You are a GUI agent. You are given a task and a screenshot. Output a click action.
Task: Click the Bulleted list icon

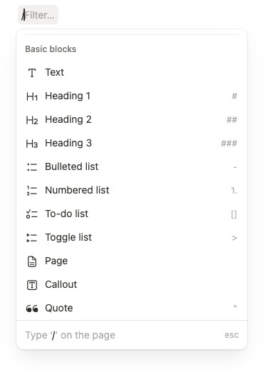(x=32, y=167)
